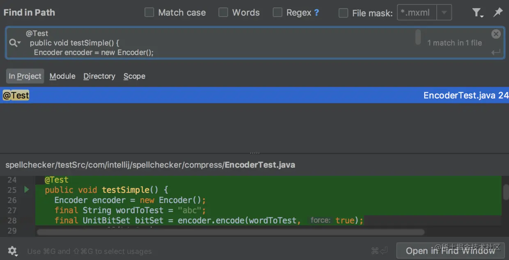Image resolution: width=509 pixels, height=260 pixels.
Task: Click the new line return arrow icon
Action: pos(496,52)
